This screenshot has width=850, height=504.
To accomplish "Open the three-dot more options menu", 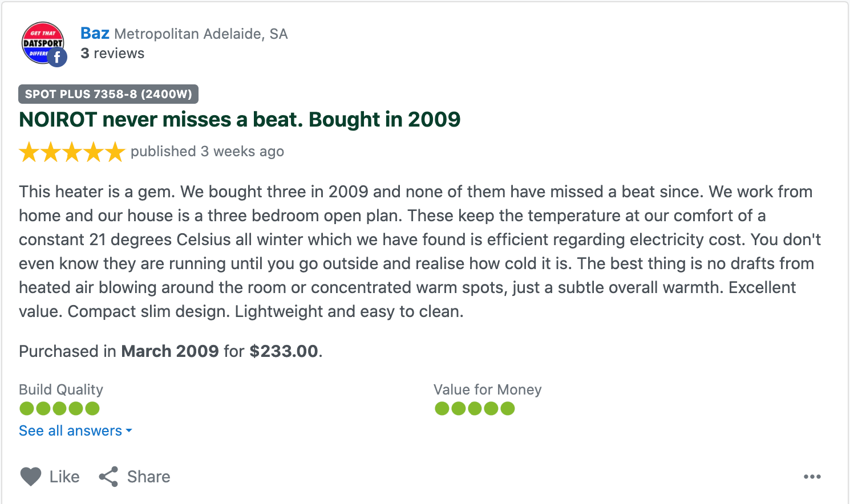I will click(x=812, y=477).
